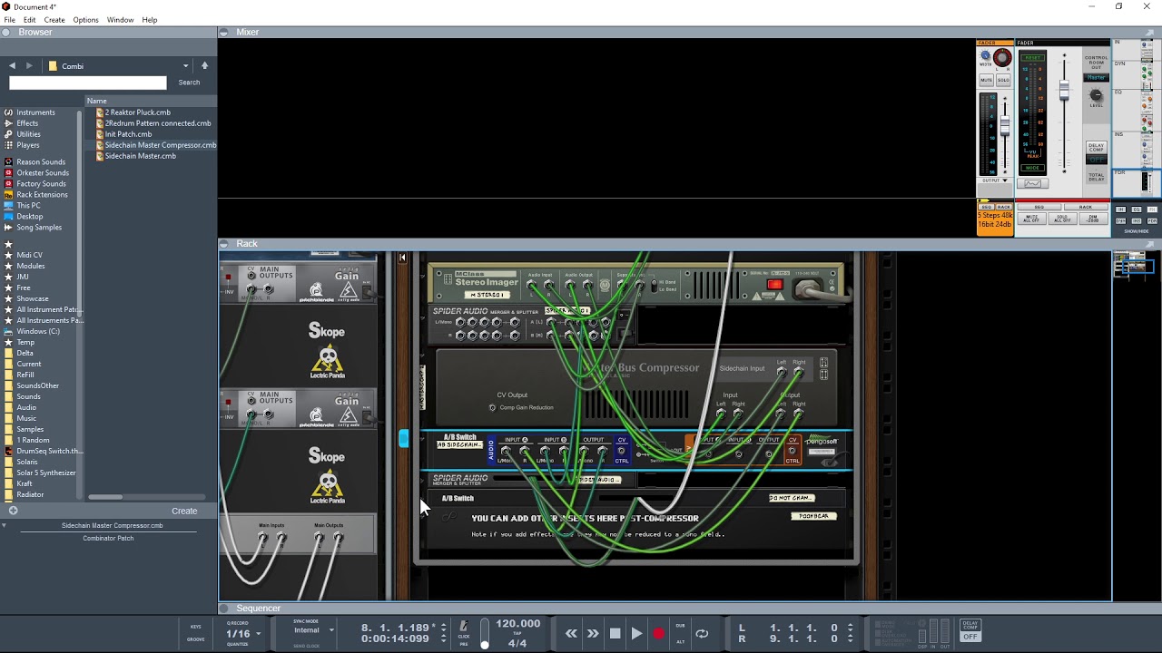Open Rack Extensions location
This screenshot has width=1162, height=653.
click(x=42, y=194)
